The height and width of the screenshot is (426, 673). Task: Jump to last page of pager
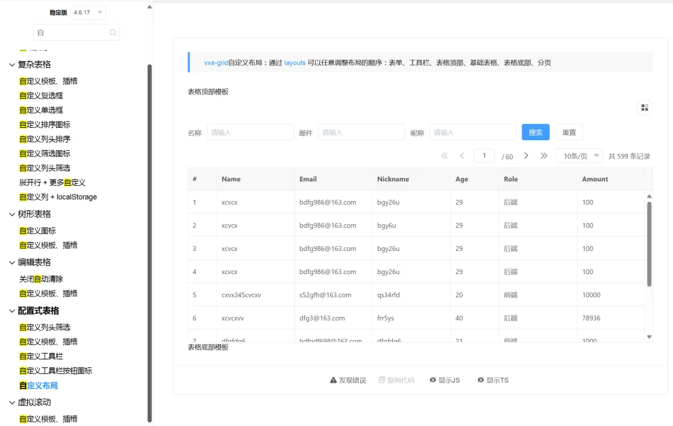(544, 156)
